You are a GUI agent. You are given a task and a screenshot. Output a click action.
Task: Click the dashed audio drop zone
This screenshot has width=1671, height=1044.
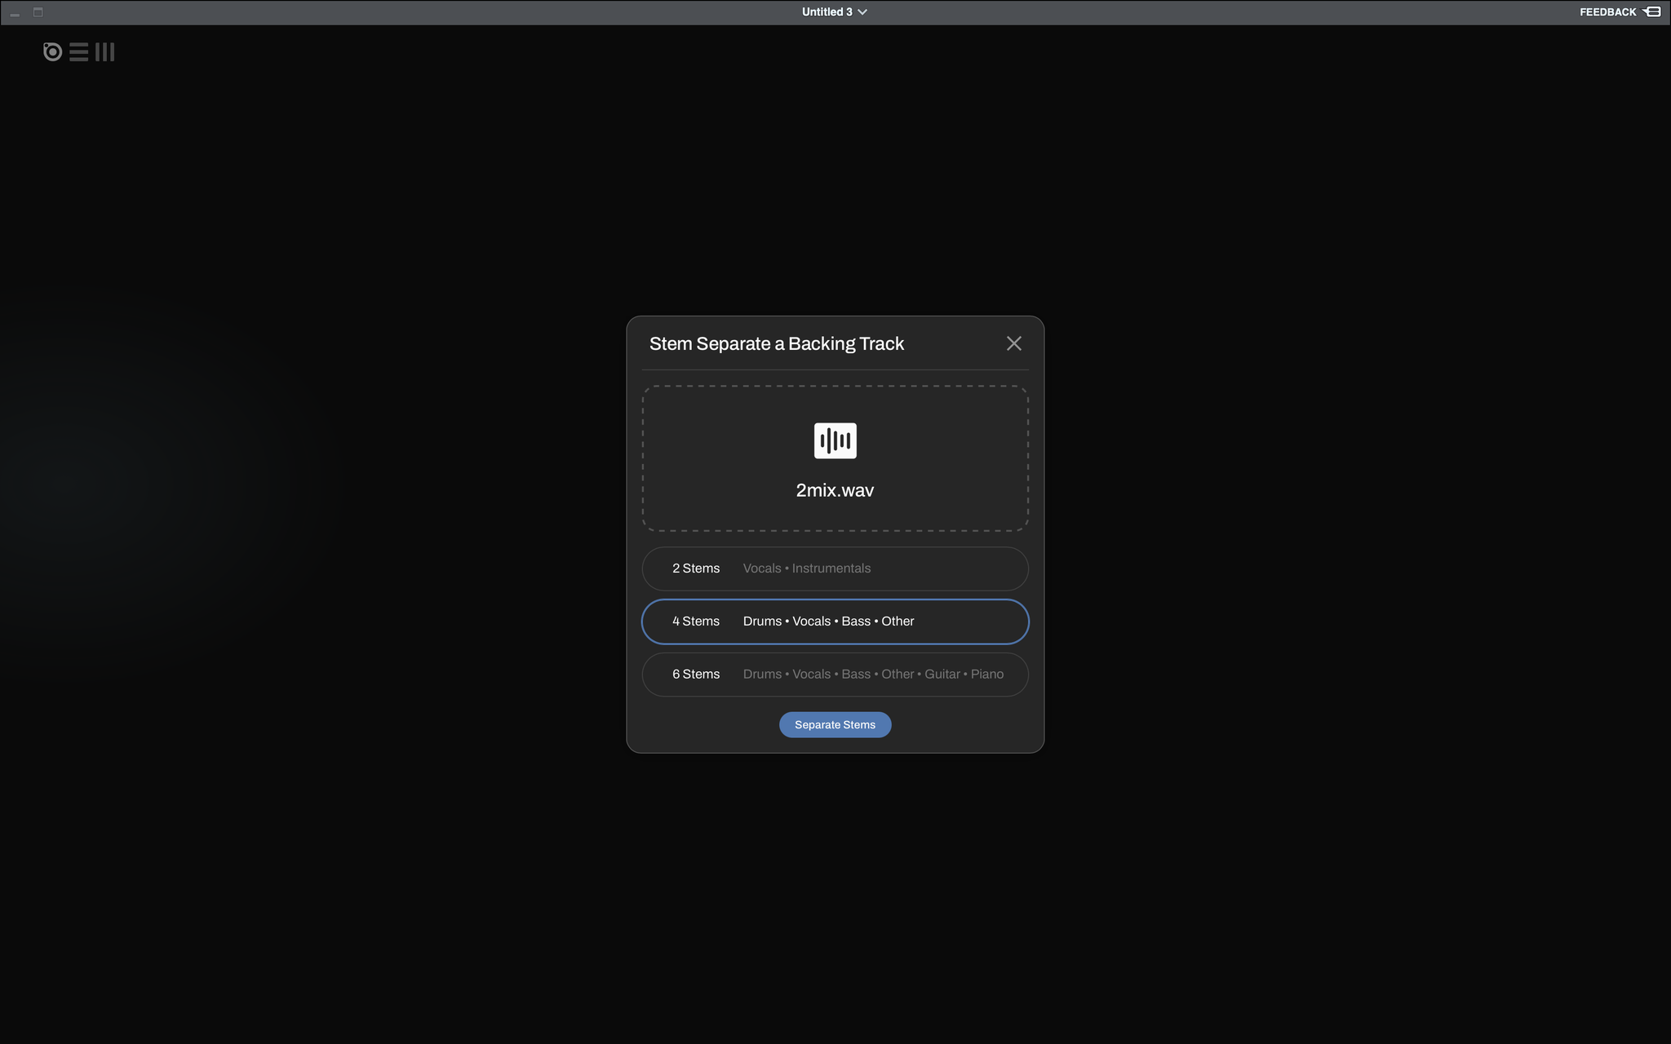(x=835, y=458)
